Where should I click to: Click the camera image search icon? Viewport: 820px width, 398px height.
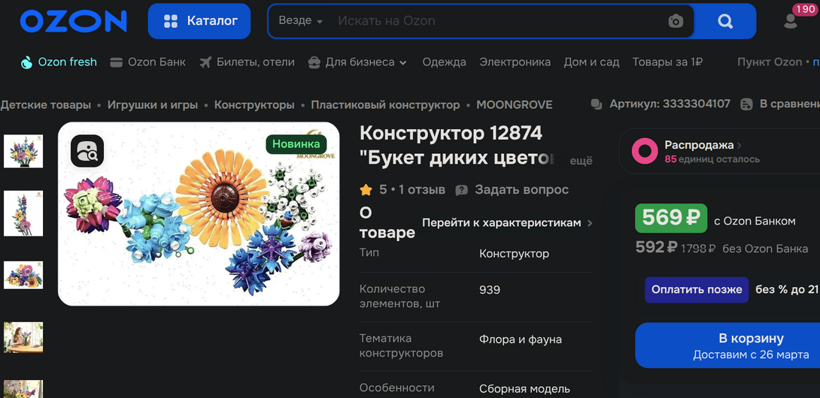pyautogui.click(x=676, y=21)
